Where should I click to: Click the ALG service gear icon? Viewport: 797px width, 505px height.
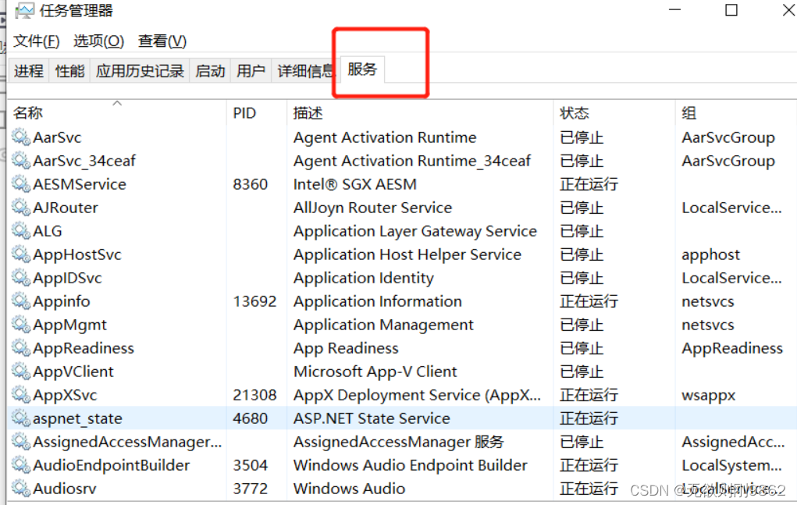[21, 231]
